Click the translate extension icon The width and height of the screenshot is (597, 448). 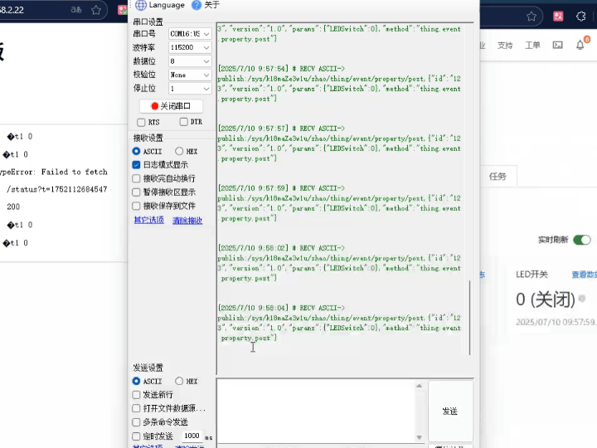point(558,16)
